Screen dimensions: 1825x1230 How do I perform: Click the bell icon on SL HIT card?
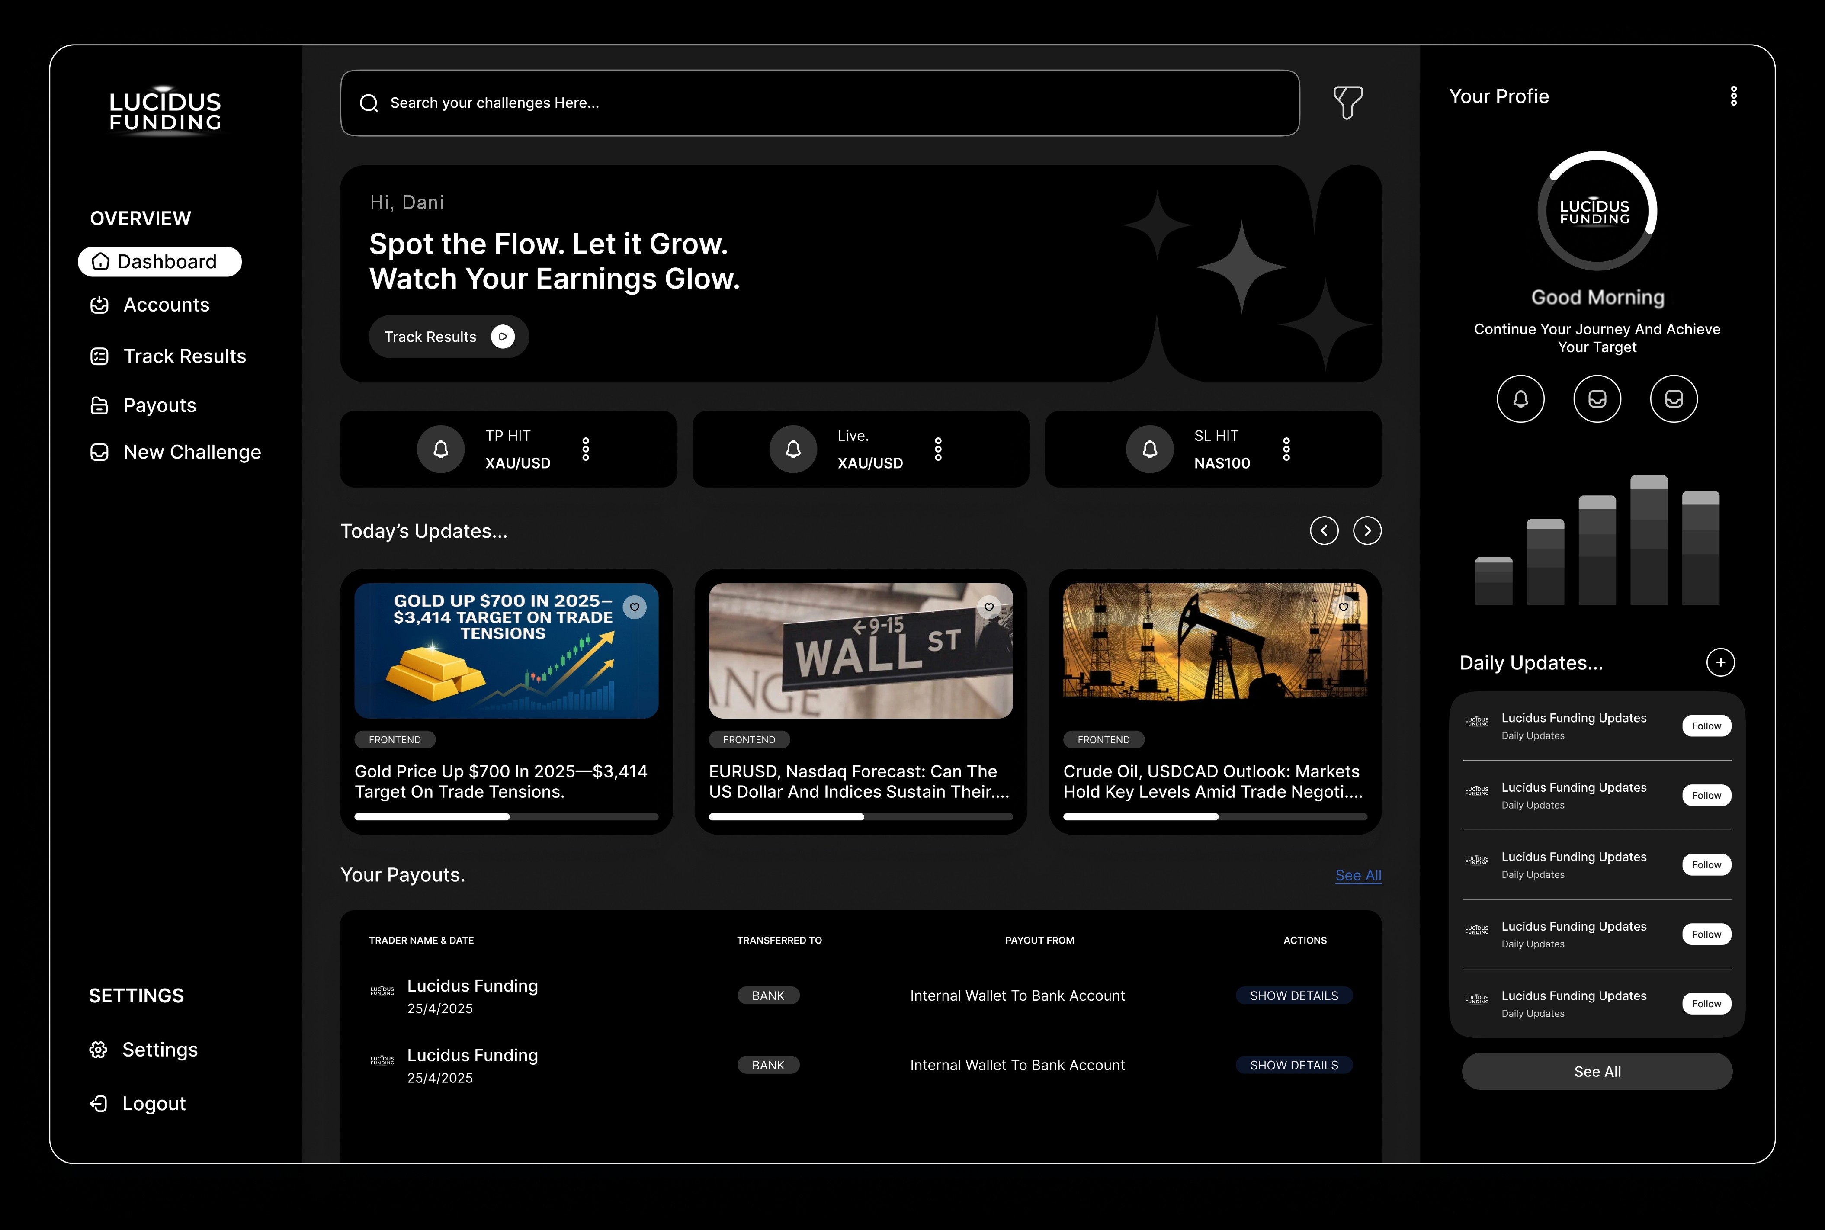(1150, 449)
